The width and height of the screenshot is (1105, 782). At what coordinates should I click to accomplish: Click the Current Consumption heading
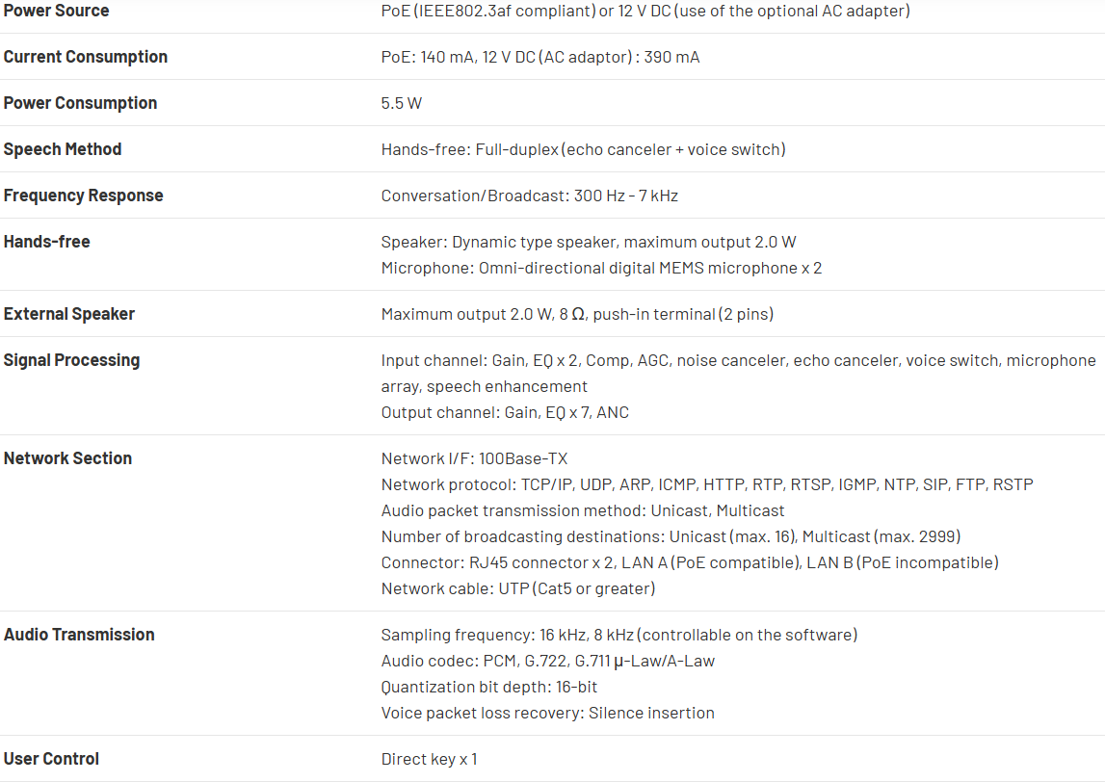[86, 57]
